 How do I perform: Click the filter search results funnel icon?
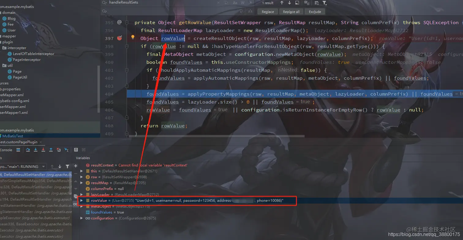325,3
